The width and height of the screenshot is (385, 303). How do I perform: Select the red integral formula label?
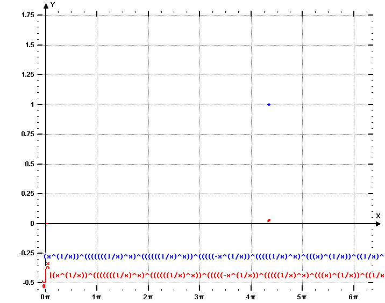tap(217, 275)
